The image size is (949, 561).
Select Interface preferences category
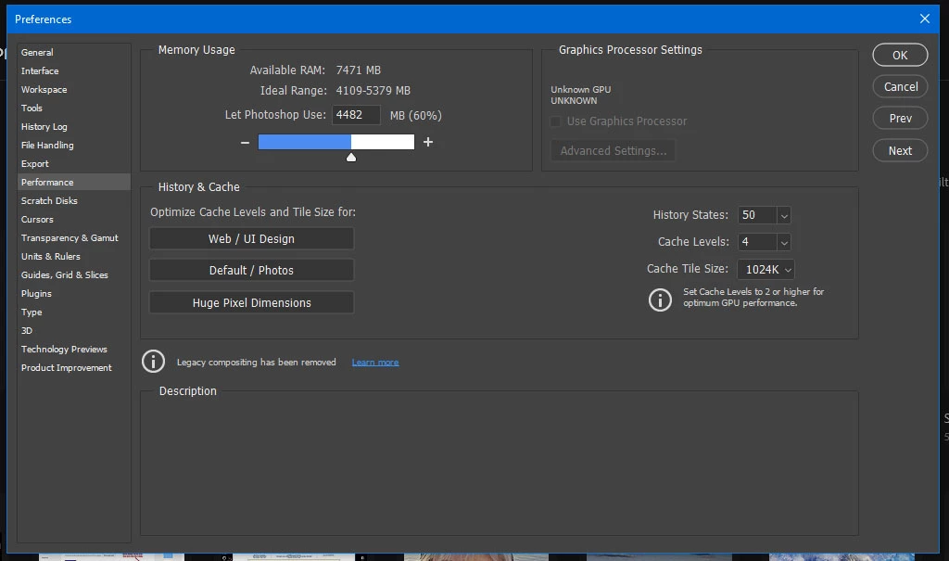coord(74,70)
